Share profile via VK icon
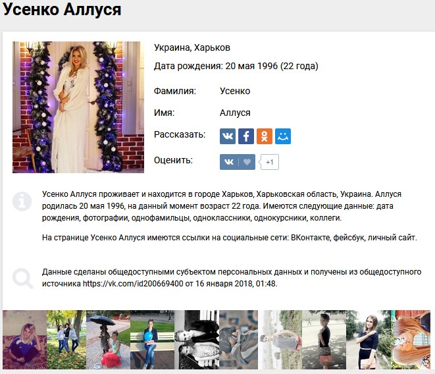 228,136
